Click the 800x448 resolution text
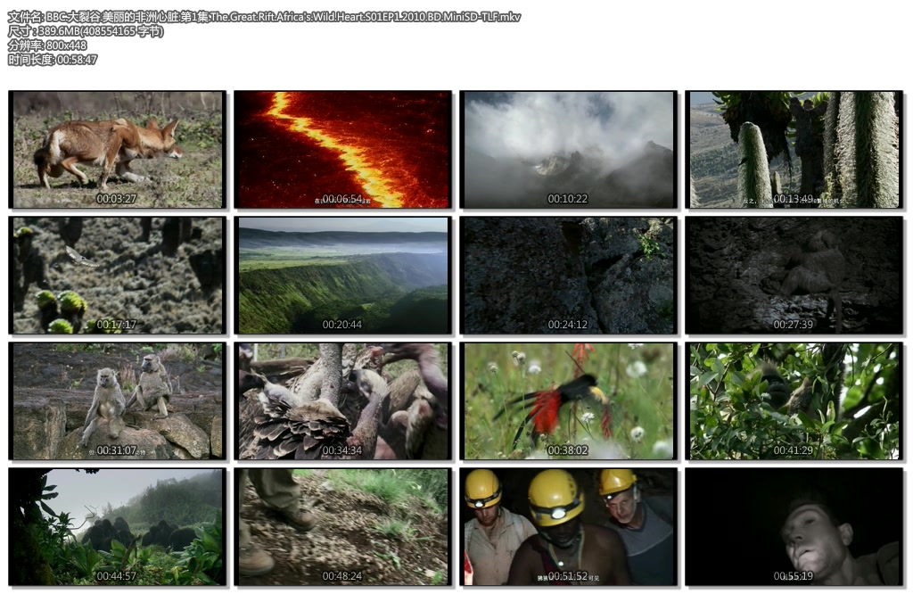Image resolution: width=913 pixels, height=594 pixels. coord(47,45)
